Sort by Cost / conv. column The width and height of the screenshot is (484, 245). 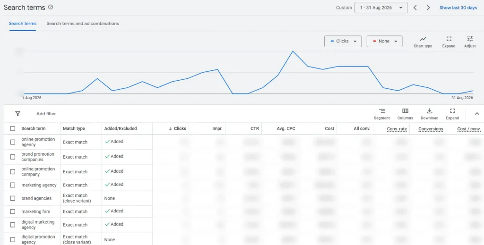[x=469, y=129]
